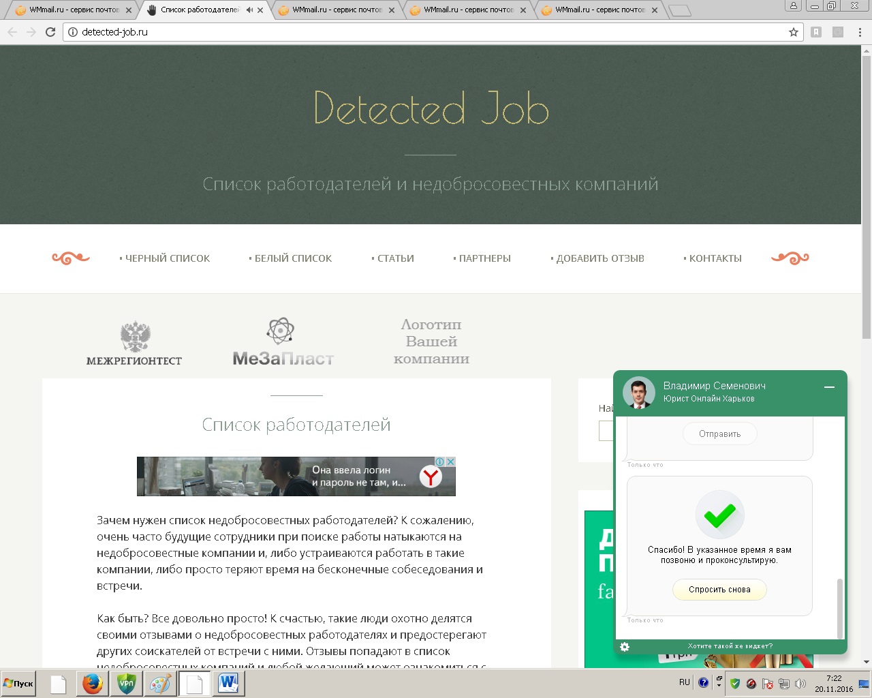Open the blue help icon in the tray
This screenshot has width=872, height=698.
(704, 682)
